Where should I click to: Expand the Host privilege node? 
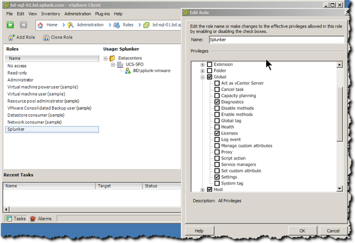coord(203,190)
